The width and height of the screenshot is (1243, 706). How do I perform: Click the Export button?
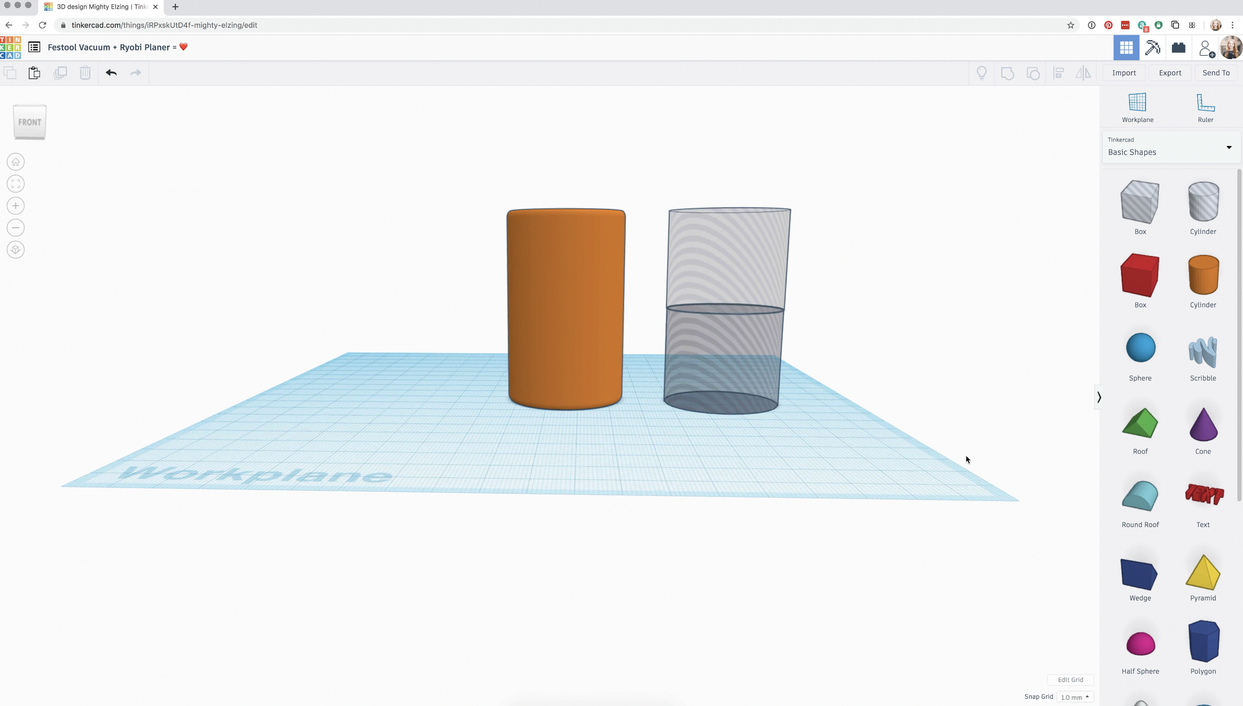click(1170, 72)
